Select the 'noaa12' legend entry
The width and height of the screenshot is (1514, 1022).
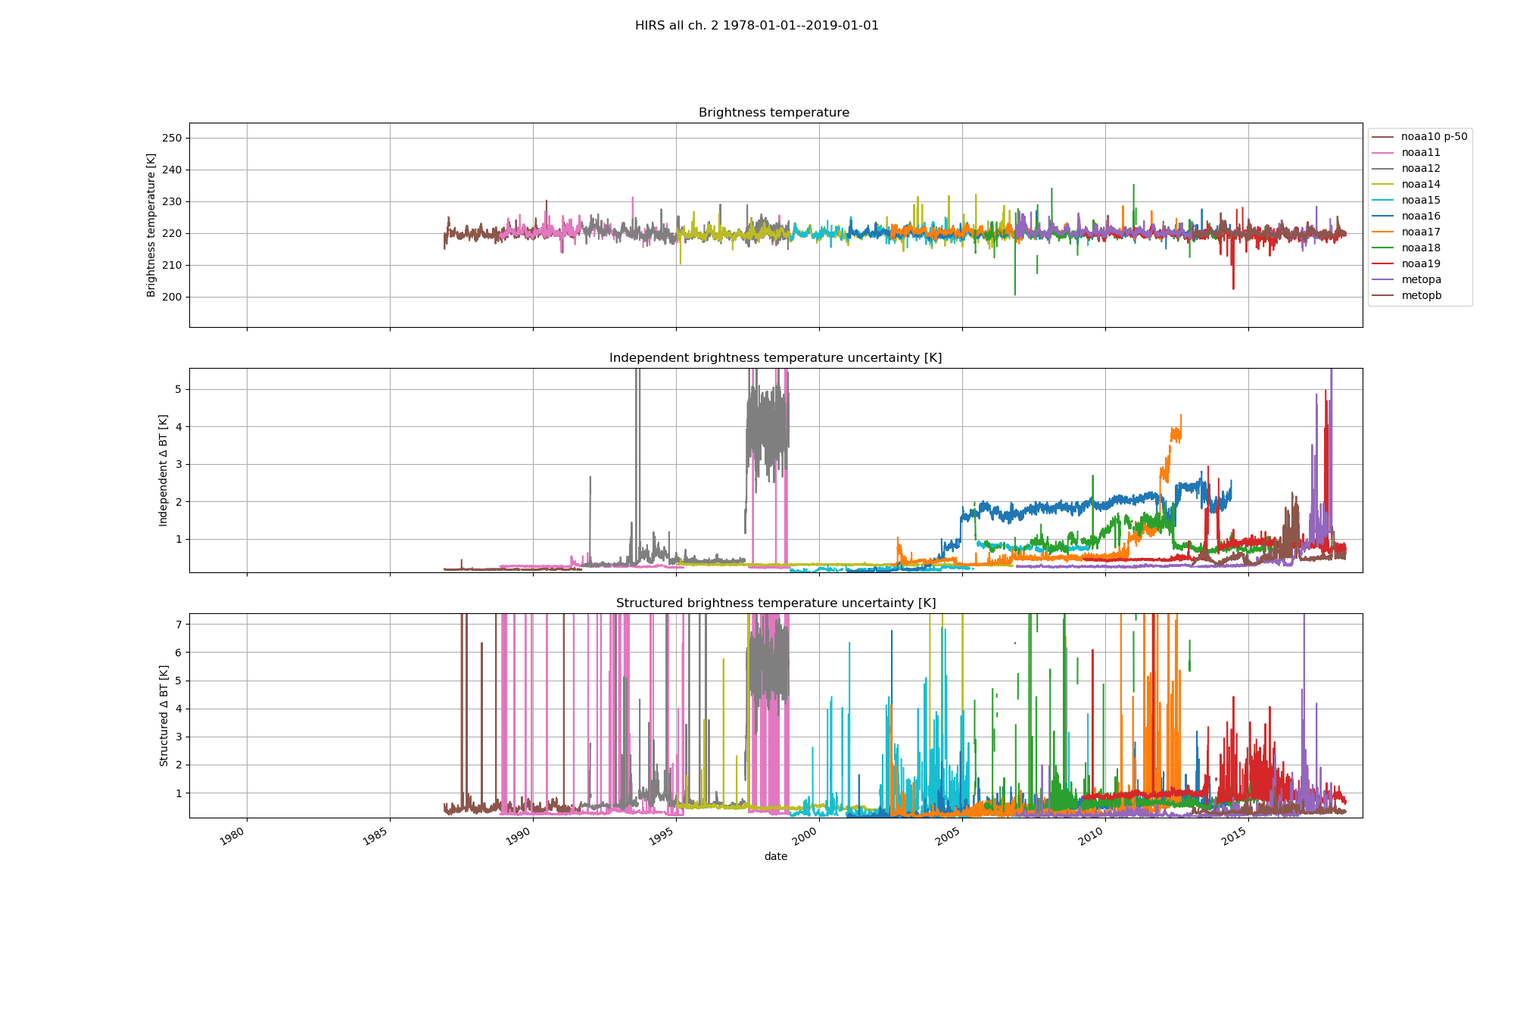coord(1406,169)
